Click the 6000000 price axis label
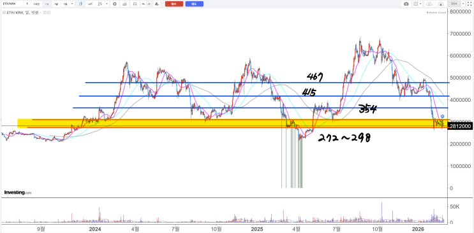The width and height of the screenshot is (474, 233). tap(460, 55)
